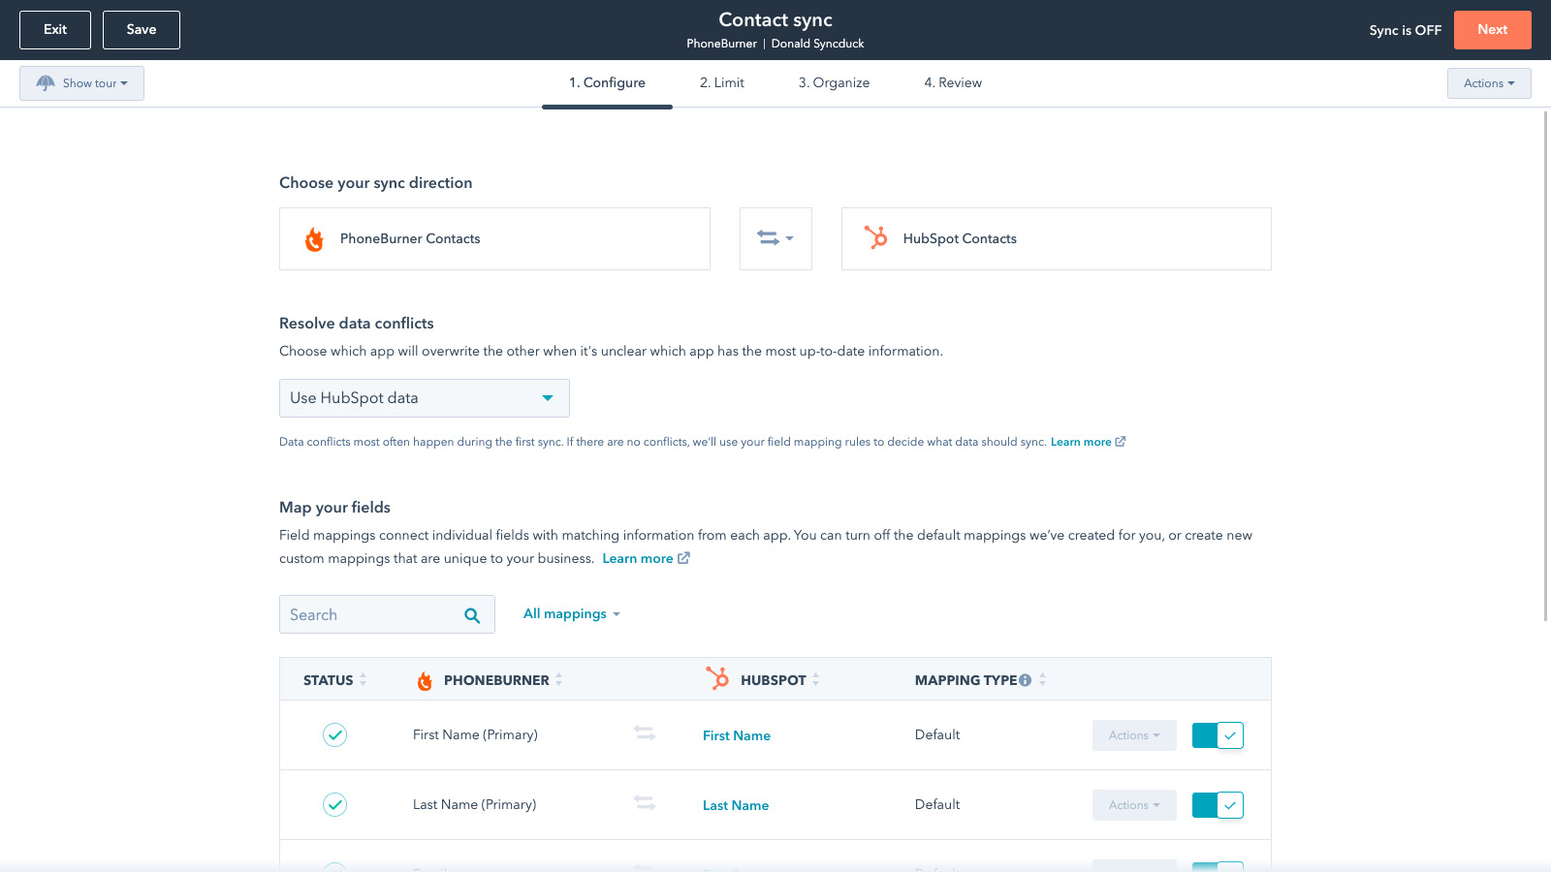
Task: Toggle off the Last Name mapping
Action: 1218,805
